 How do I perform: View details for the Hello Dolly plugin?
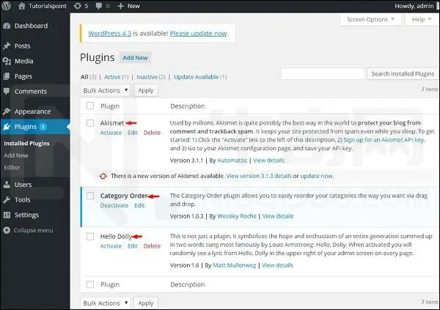[277, 265]
